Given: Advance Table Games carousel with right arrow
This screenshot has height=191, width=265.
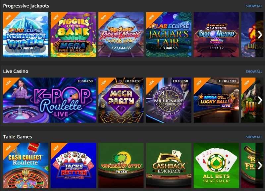Looking at the screenshot, I should click(260, 166).
